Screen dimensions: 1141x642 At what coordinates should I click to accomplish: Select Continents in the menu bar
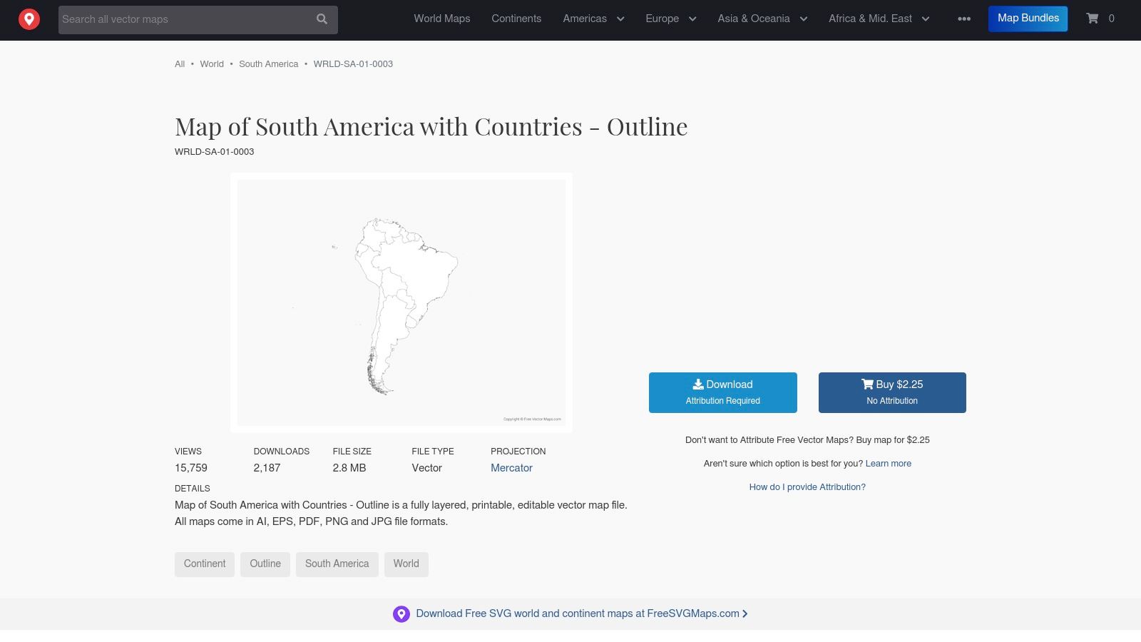(516, 19)
